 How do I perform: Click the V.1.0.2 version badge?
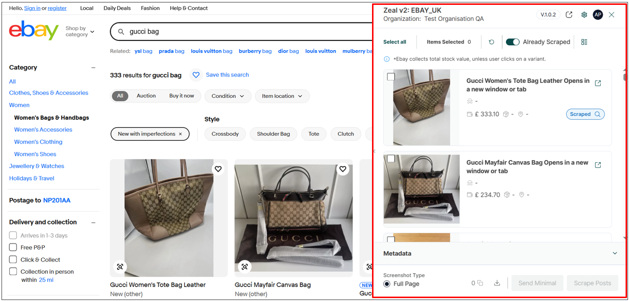pyautogui.click(x=548, y=15)
